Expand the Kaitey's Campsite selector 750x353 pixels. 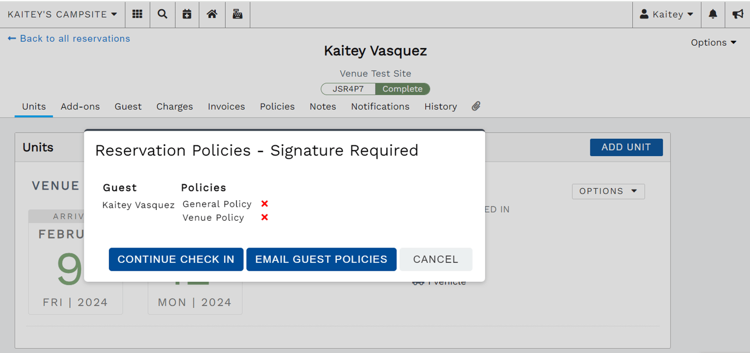[x=62, y=14]
